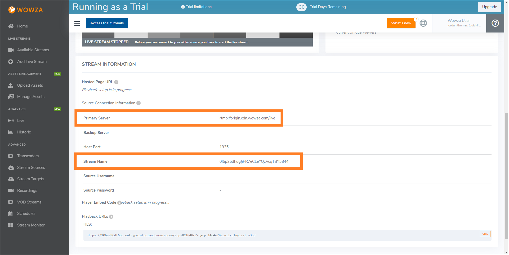
Task: Click the Trial limitations info icon
Action: 183,7
